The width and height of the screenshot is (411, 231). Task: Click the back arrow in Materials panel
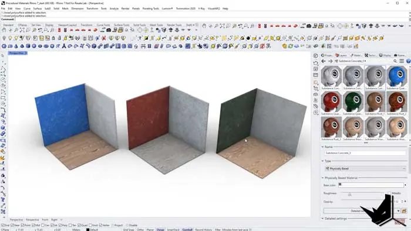click(x=324, y=61)
